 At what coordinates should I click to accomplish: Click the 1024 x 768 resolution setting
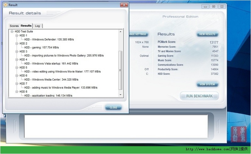click(142, 42)
